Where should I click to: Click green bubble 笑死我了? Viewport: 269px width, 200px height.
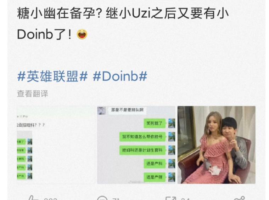[x=155, y=123]
